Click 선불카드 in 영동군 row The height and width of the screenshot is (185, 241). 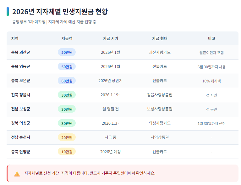coord(160,66)
